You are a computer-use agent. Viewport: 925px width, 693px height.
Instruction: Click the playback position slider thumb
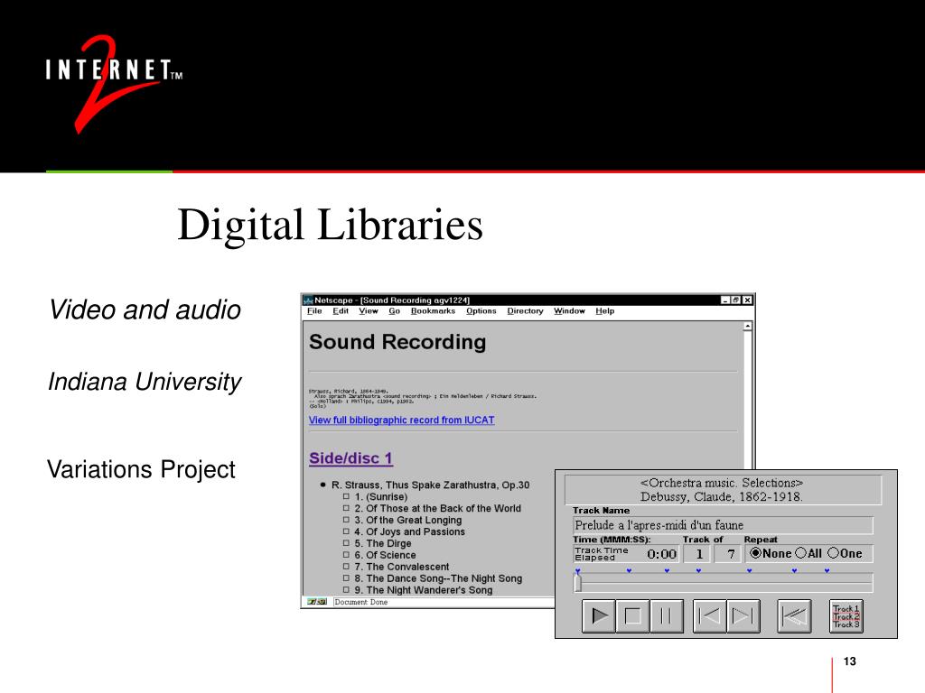pyautogui.click(x=578, y=584)
